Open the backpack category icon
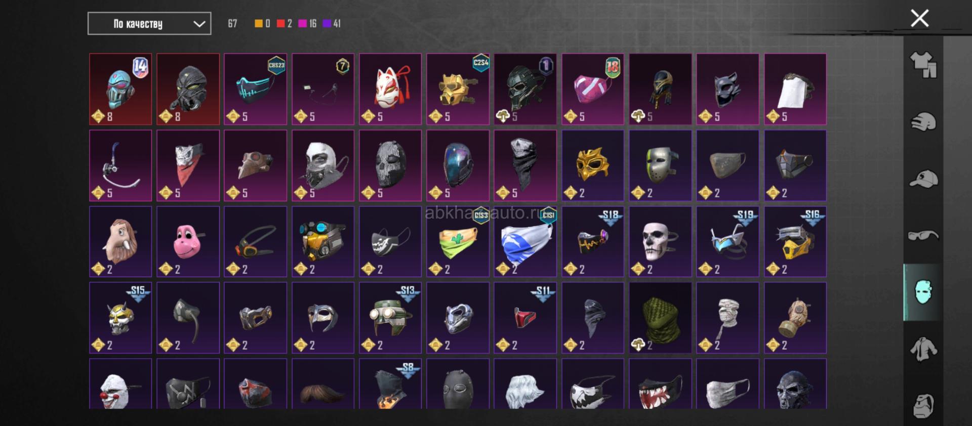972x426 pixels. tap(923, 406)
